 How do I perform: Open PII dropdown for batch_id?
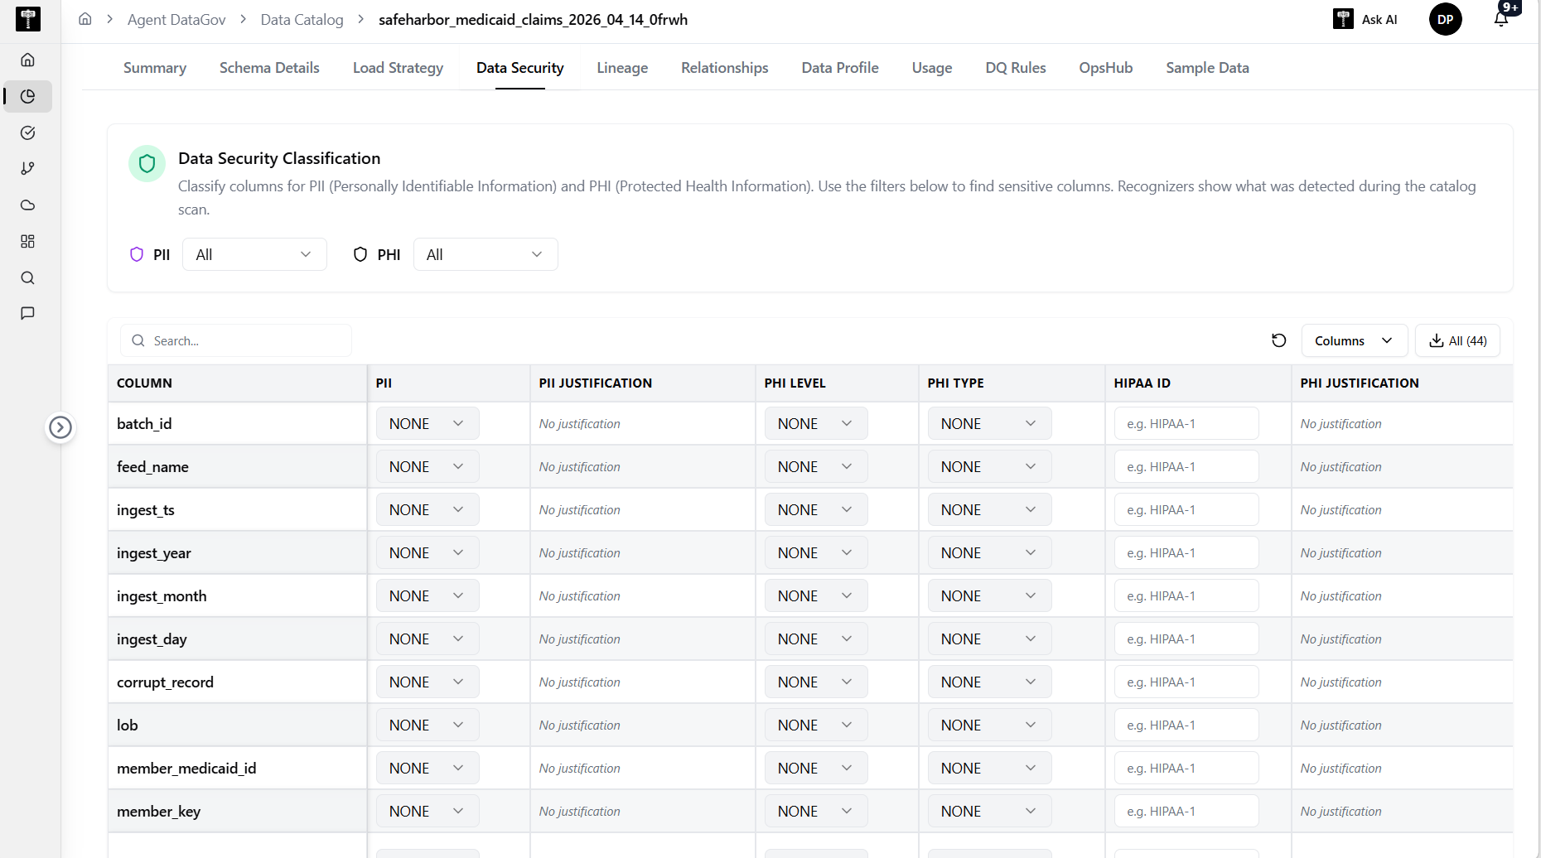pos(428,423)
